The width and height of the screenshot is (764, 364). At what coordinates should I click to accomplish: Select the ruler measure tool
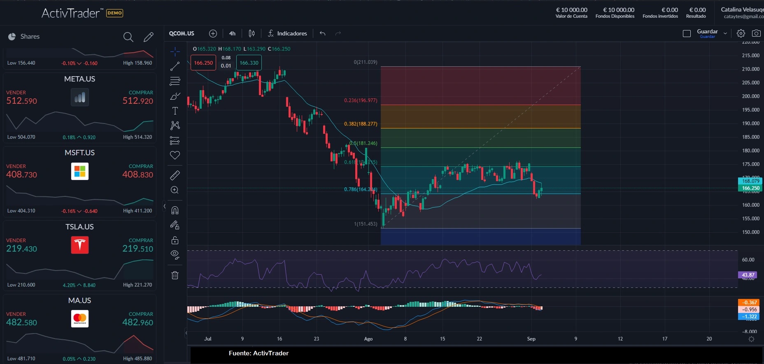click(x=175, y=175)
